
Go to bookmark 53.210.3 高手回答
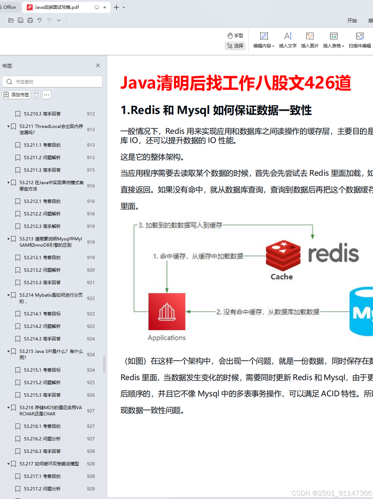pos(42,114)
